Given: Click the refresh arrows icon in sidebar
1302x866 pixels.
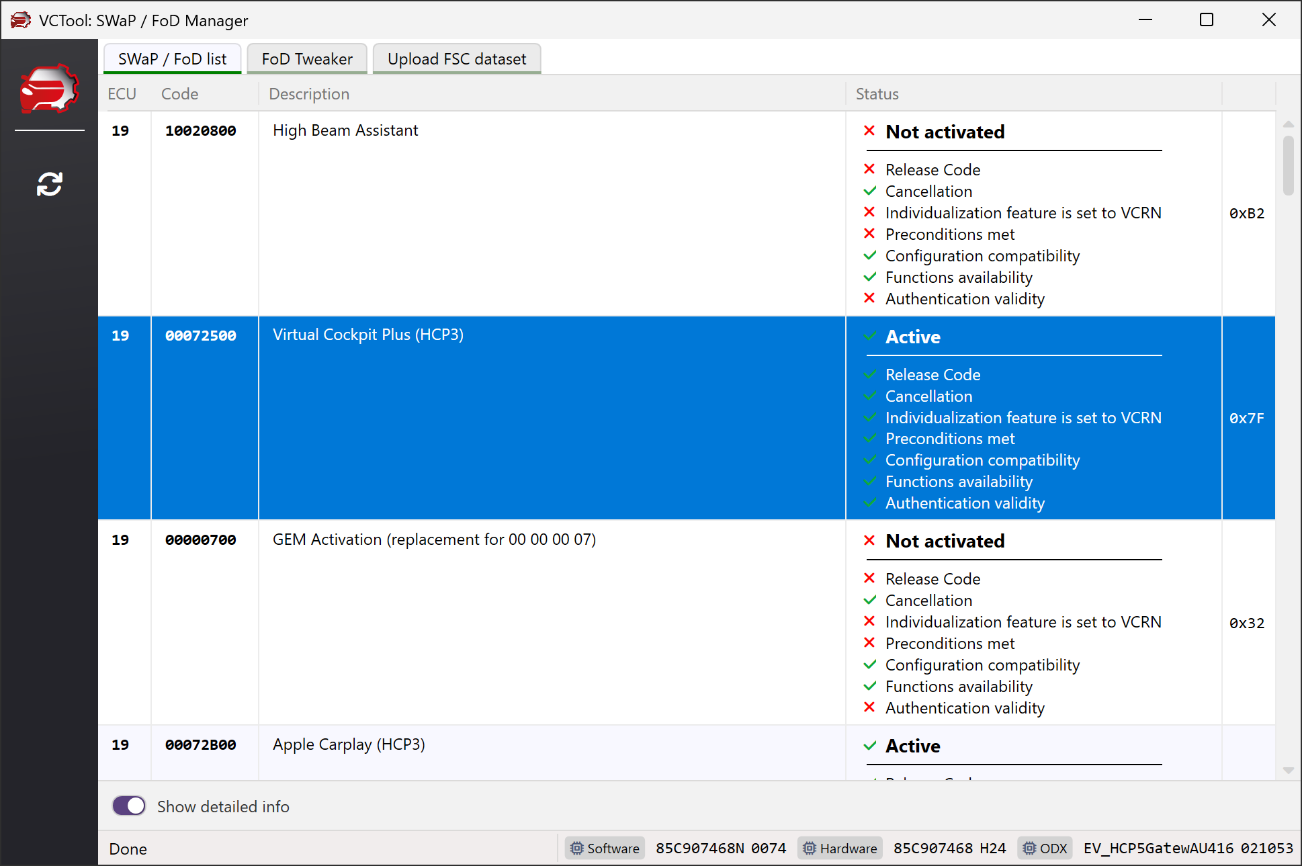Looking at the screenshot, I should point(50,183).
